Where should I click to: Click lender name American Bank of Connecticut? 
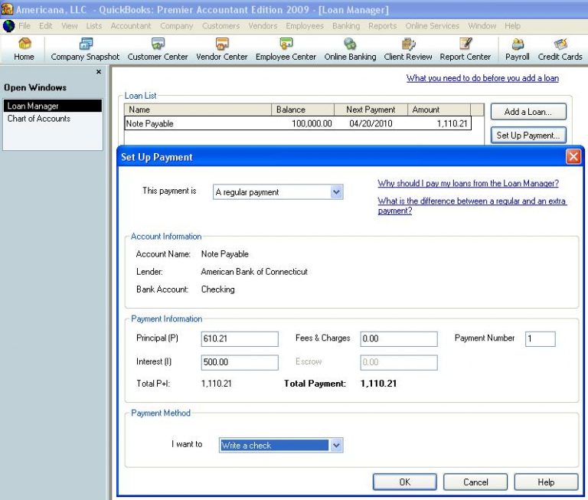click(x=254, y=272)
